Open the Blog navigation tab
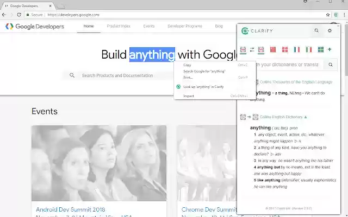Image resolution: width=348 pixels, height=217 pixels. [x=219, y=26]
